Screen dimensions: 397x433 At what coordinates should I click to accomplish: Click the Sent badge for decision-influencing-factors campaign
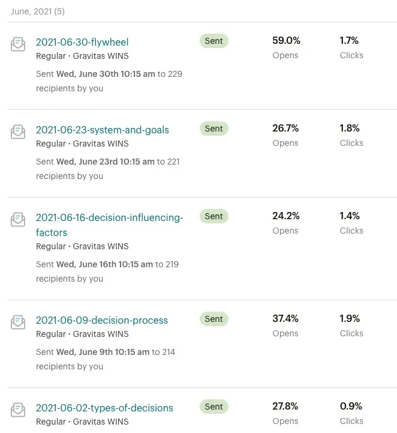pos(214,216)
